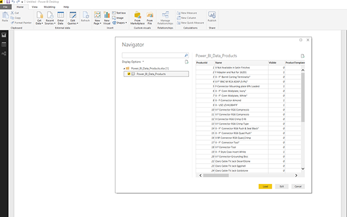Click From File custom visuals icon

[x=150, y=18]
